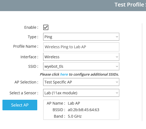Click the Select AP button

pos(20,105)
